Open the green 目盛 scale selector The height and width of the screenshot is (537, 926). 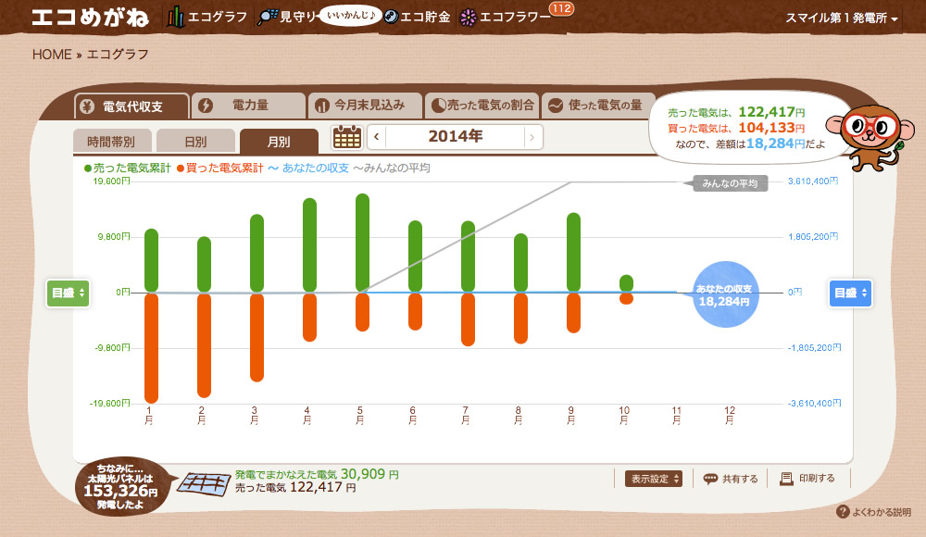pyautogui.click(x=68, y=293)
